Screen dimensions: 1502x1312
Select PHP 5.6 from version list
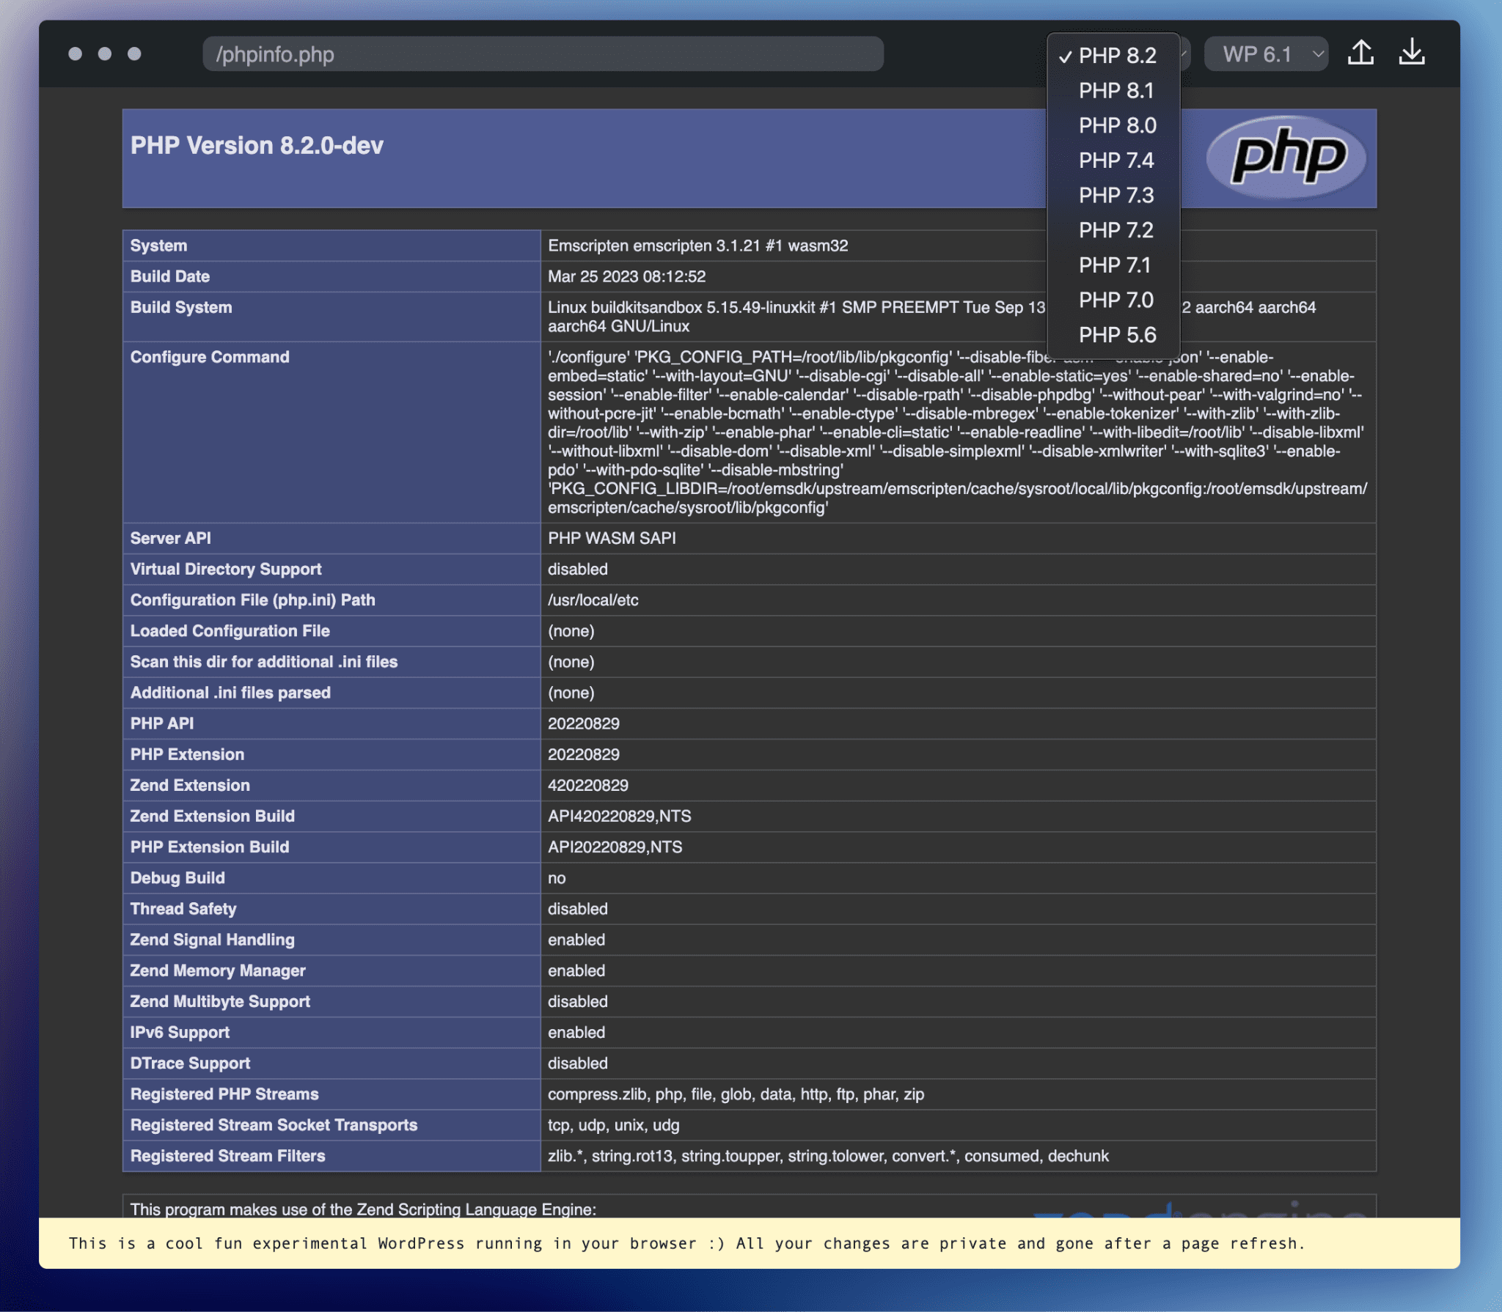(1116, 334)
